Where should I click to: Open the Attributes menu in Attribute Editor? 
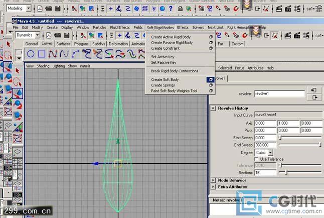click(x=255, y=68)
